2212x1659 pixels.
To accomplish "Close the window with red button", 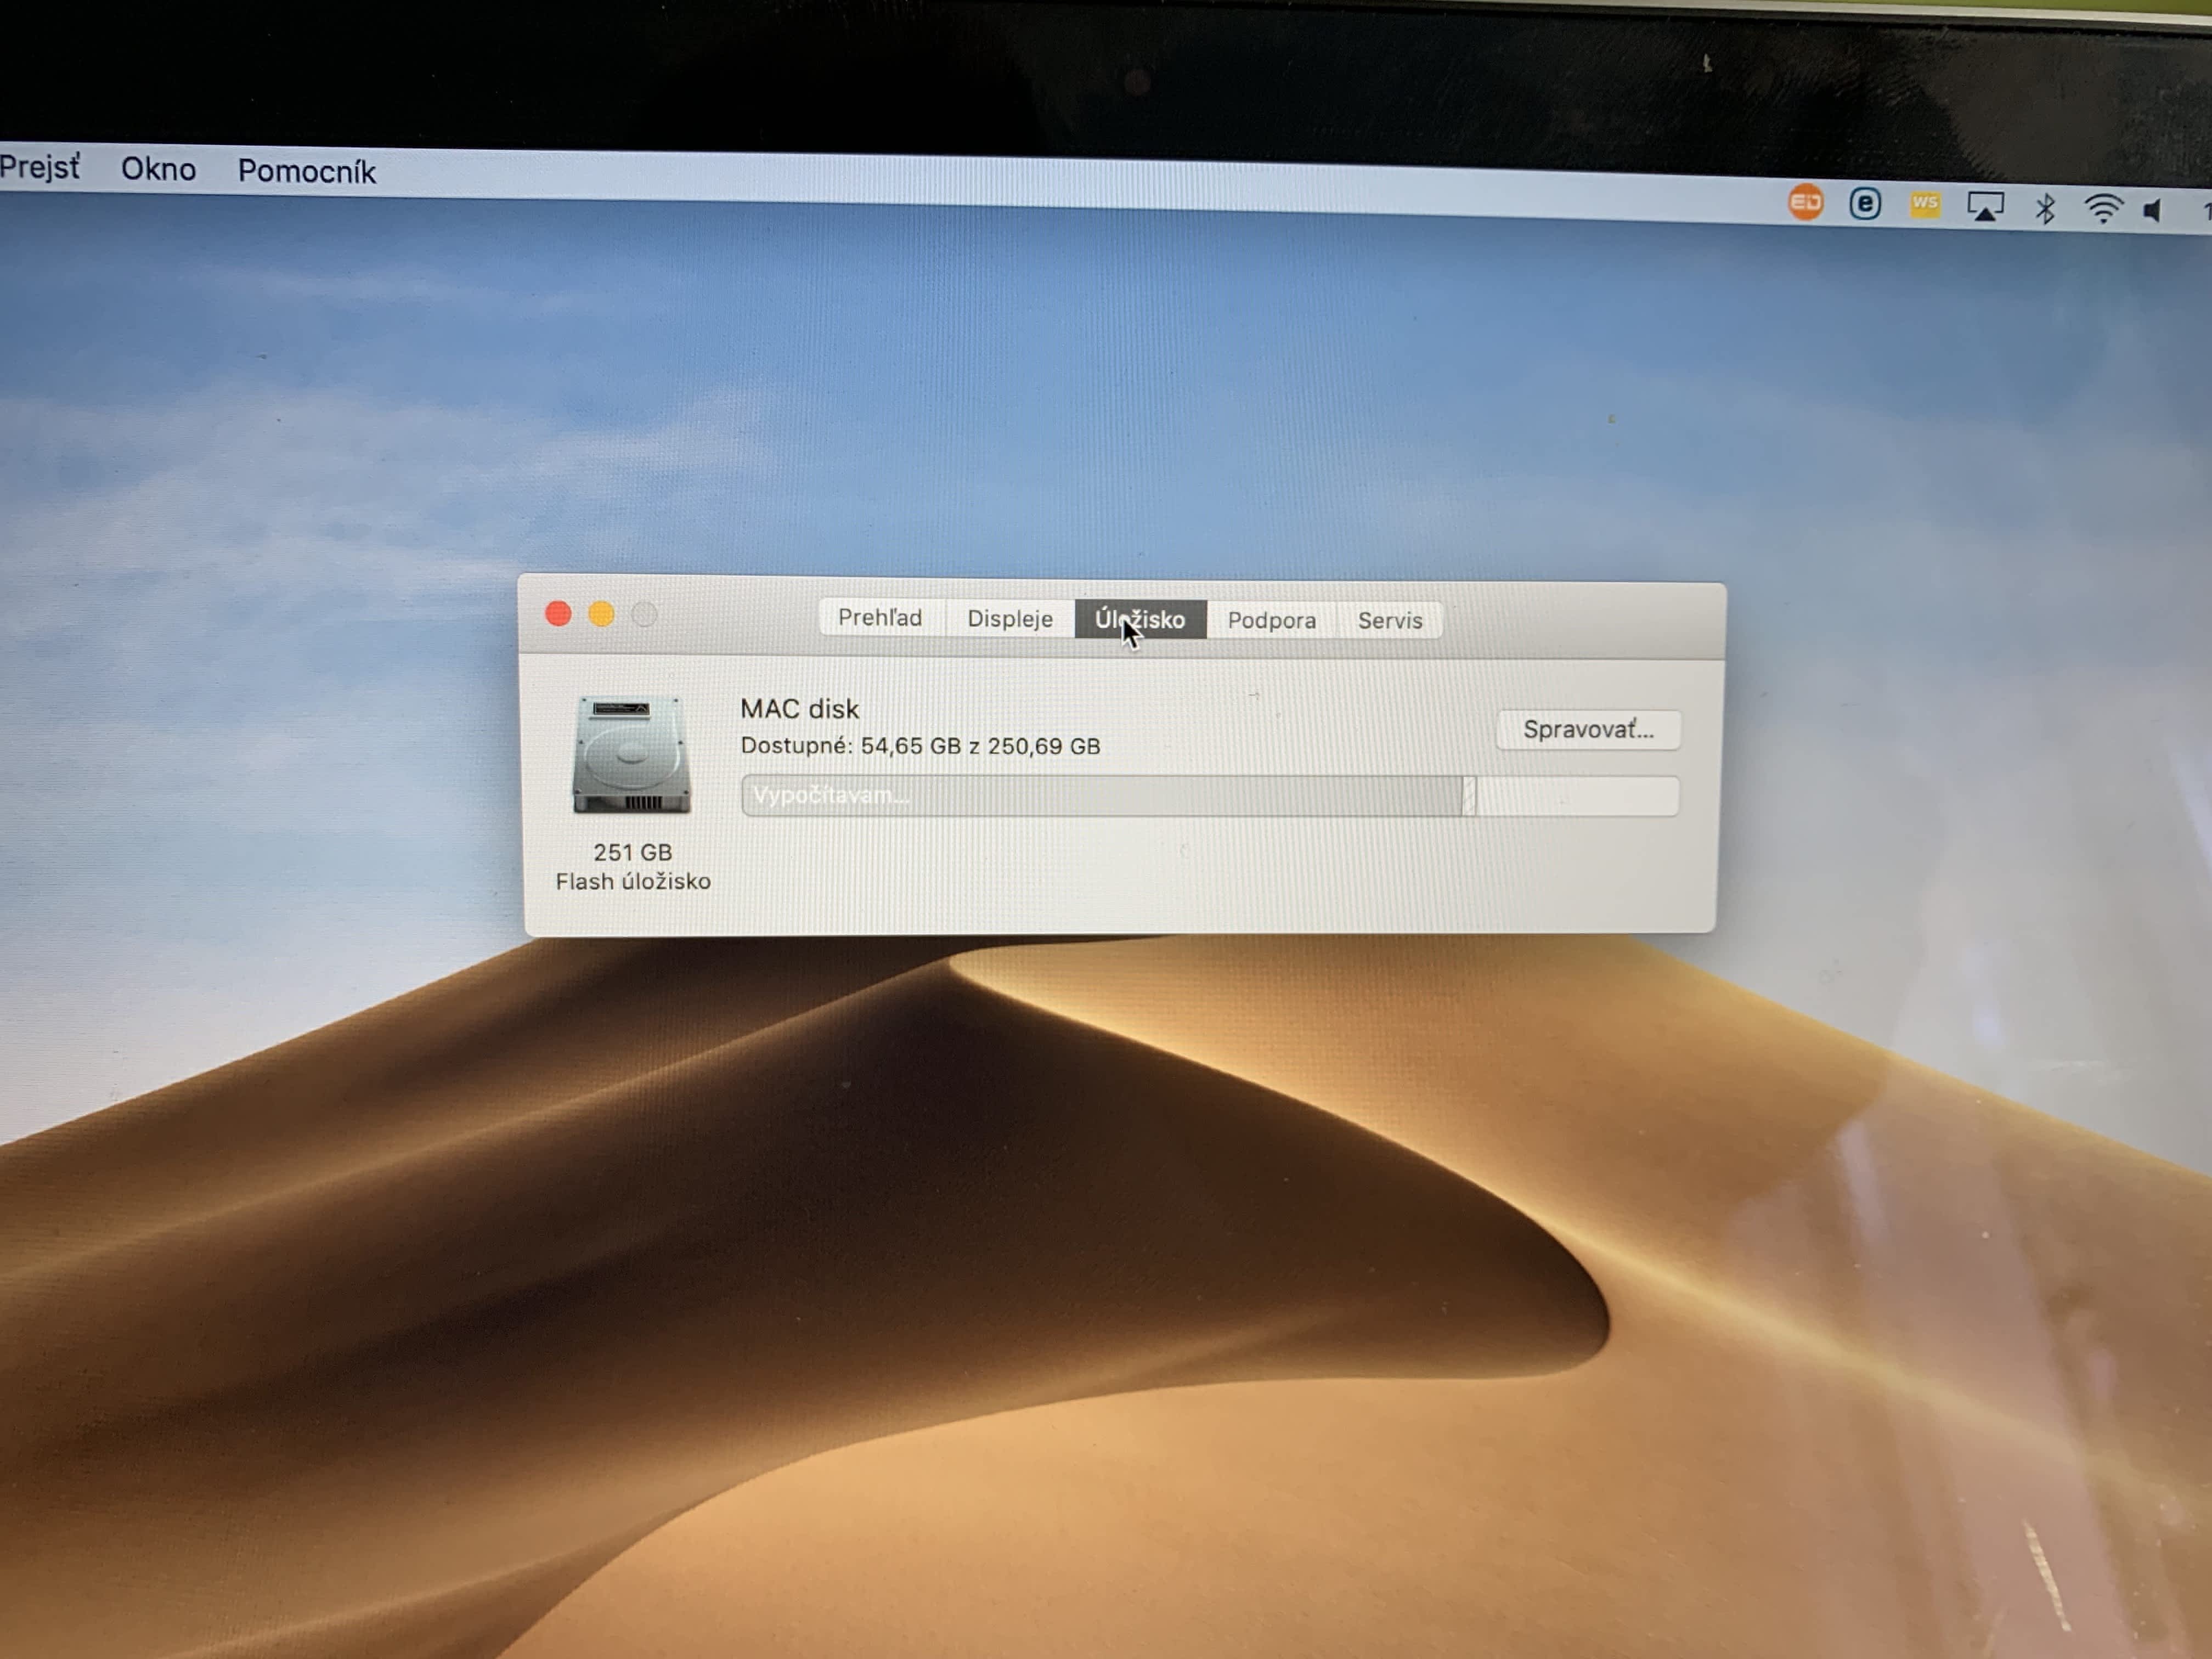I will pos(558,613).
